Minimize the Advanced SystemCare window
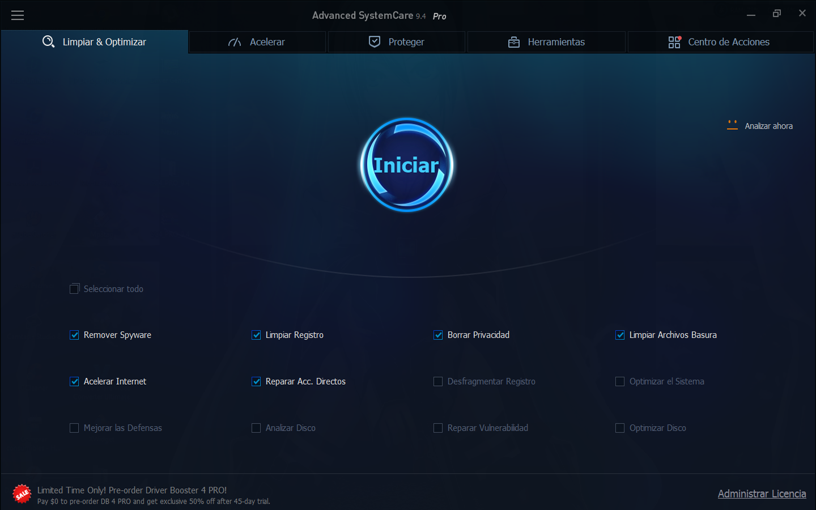The width and height of the screenshot is (816, 510). [x=751, y=14]
